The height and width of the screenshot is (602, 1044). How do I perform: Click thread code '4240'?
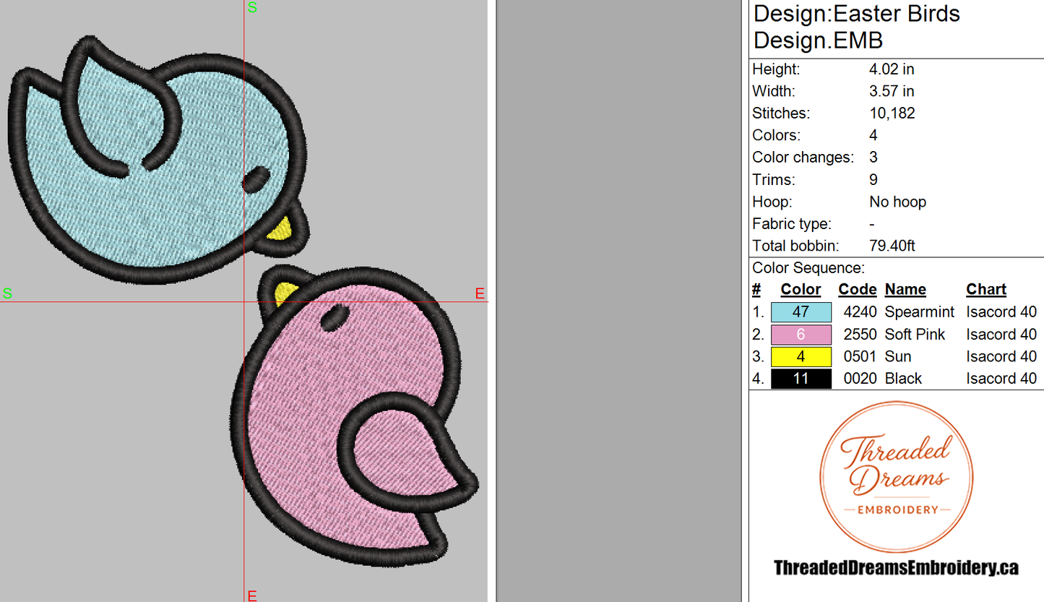(x=860, y=312)
